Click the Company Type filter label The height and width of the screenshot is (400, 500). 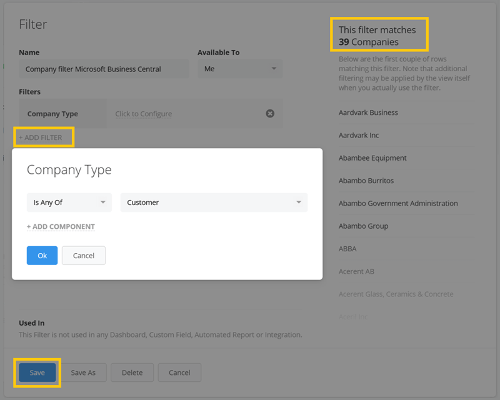pos(52,114)
